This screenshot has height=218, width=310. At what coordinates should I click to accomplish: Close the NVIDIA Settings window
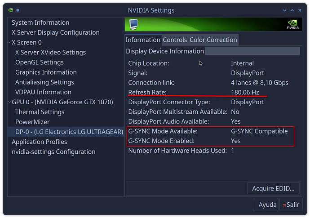pos(300,10)
